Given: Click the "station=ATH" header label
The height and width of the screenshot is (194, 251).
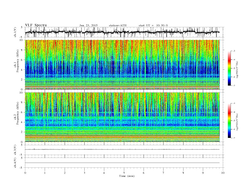Looking at the screenshot, I should pos(118,25).
